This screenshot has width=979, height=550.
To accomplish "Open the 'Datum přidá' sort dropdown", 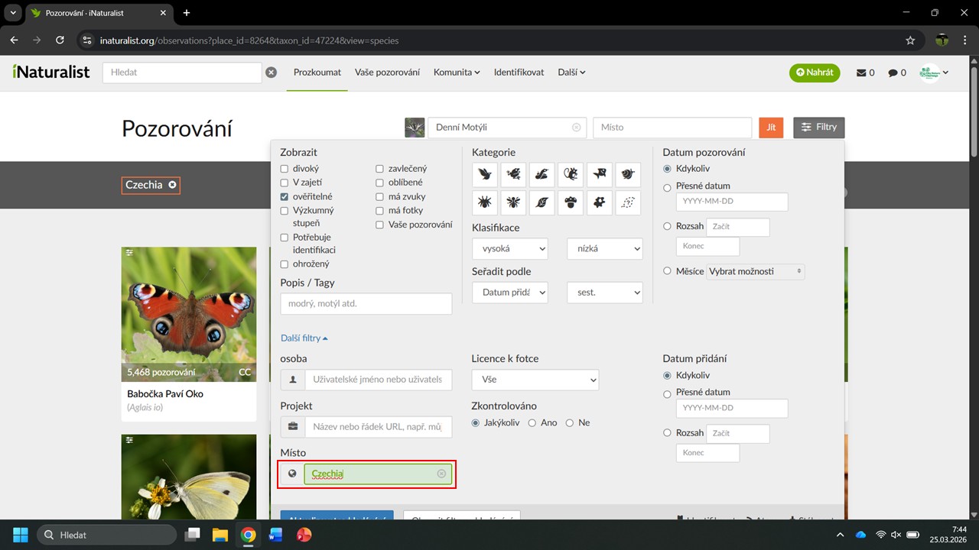I will pos(509,292).
